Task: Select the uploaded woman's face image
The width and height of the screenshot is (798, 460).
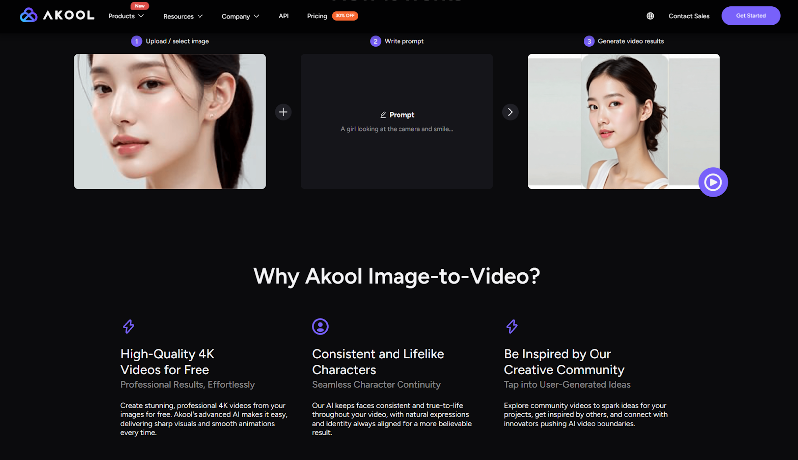Action: (170, 121)
